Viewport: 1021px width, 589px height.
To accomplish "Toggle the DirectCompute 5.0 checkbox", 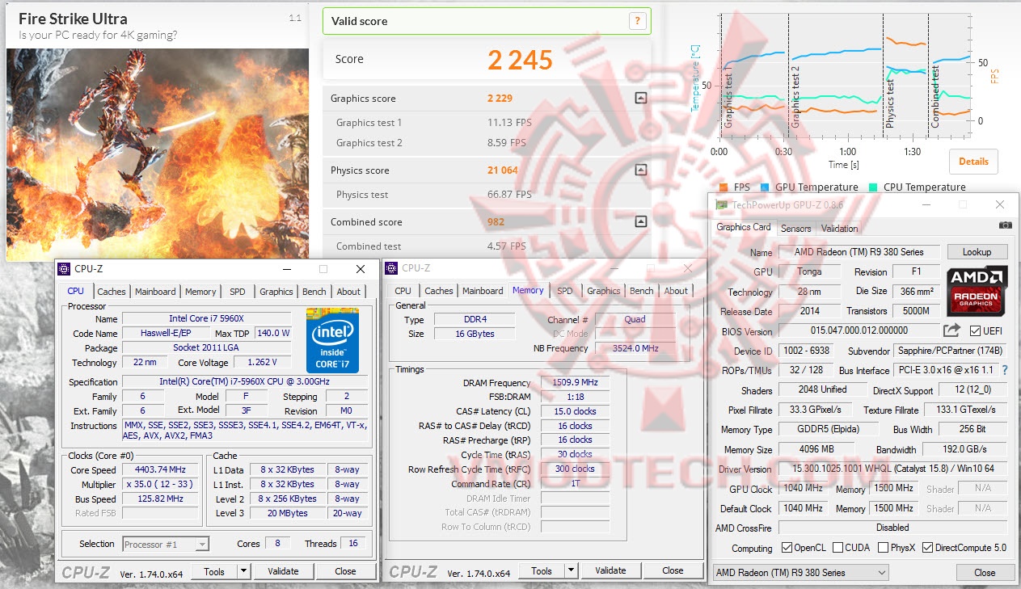I will pyautogui.click(x=927, y=548).
